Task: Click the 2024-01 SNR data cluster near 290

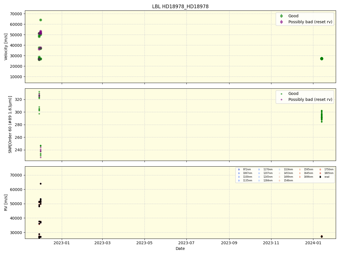Action: click(x=322, y=116)
